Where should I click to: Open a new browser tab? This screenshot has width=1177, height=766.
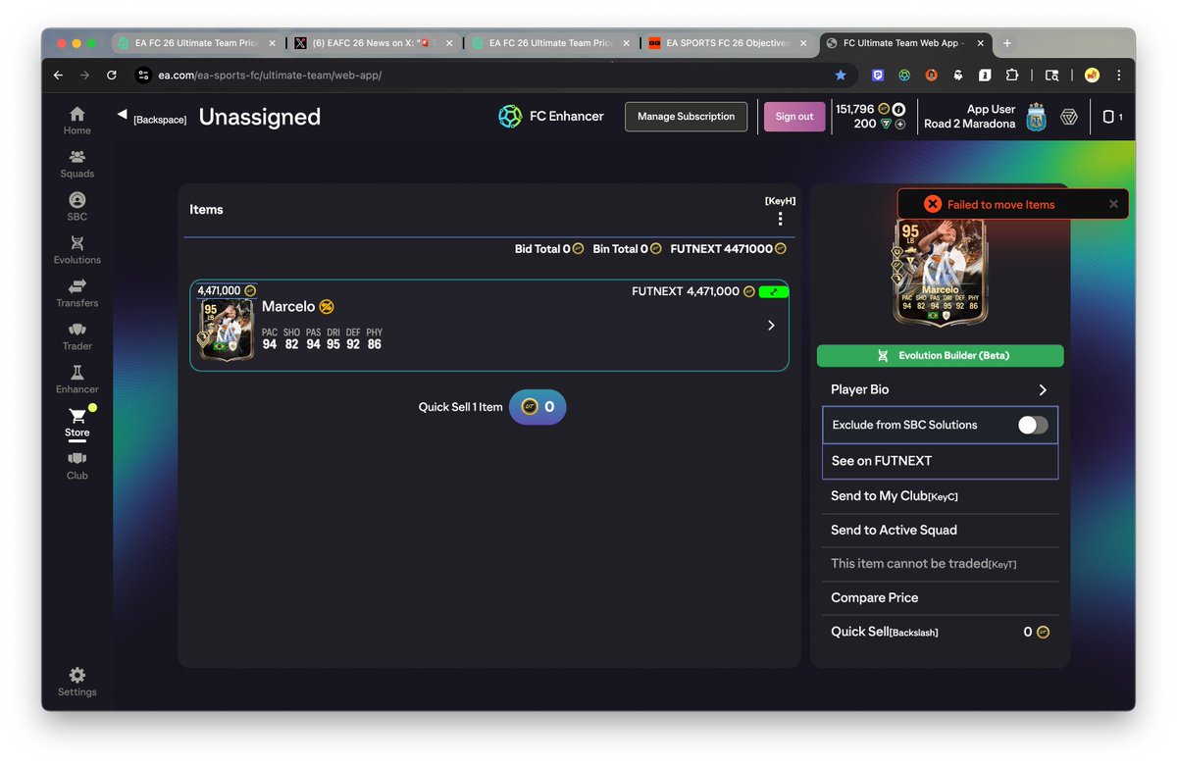click(1006, 43)
